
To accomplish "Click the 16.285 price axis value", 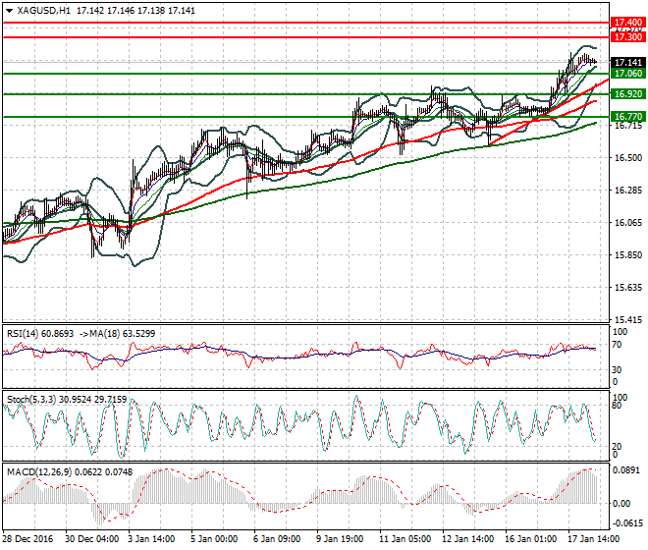I will (x=628, y=191).
